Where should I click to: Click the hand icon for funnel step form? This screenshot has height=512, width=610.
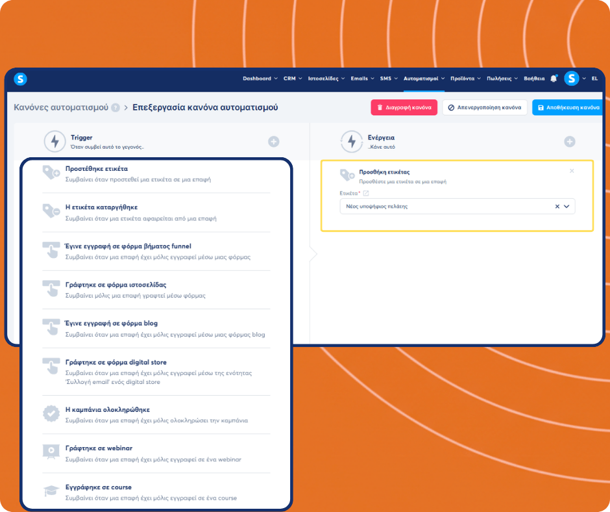pyautogui.click(x=51, y=250)
